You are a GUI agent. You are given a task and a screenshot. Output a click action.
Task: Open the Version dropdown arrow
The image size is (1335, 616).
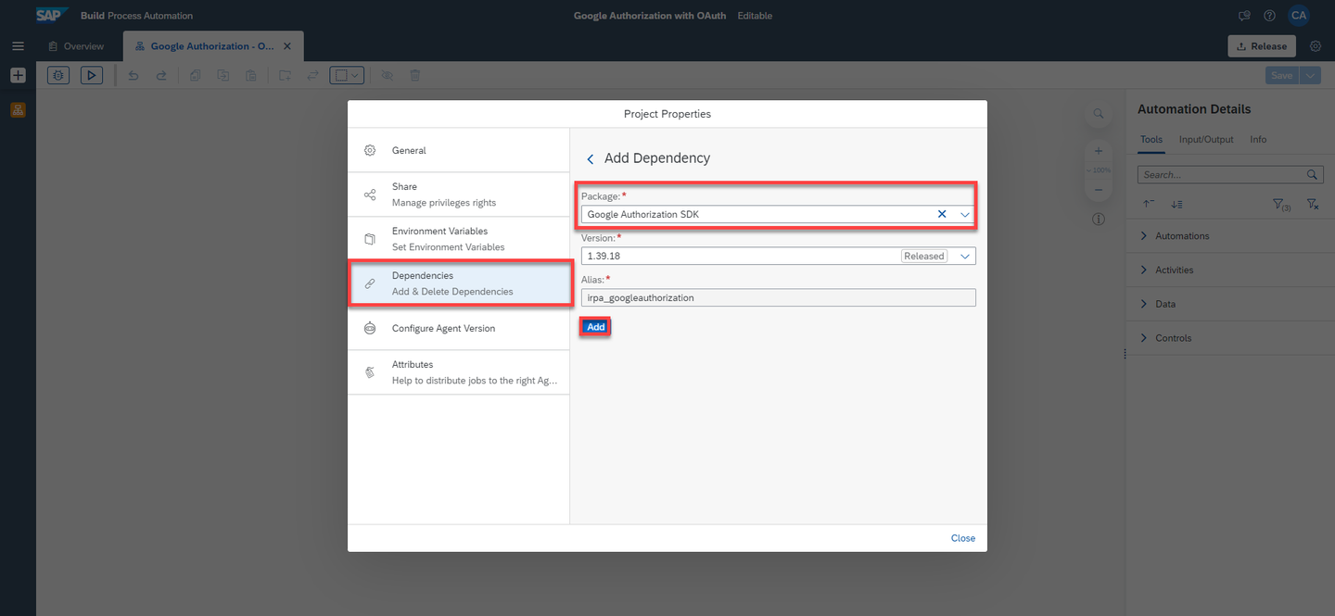click(965, 256)
